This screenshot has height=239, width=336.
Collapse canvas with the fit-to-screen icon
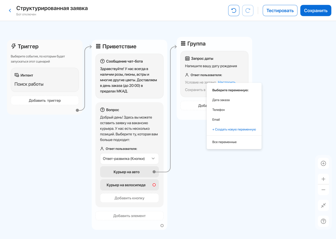coord(323,205)
